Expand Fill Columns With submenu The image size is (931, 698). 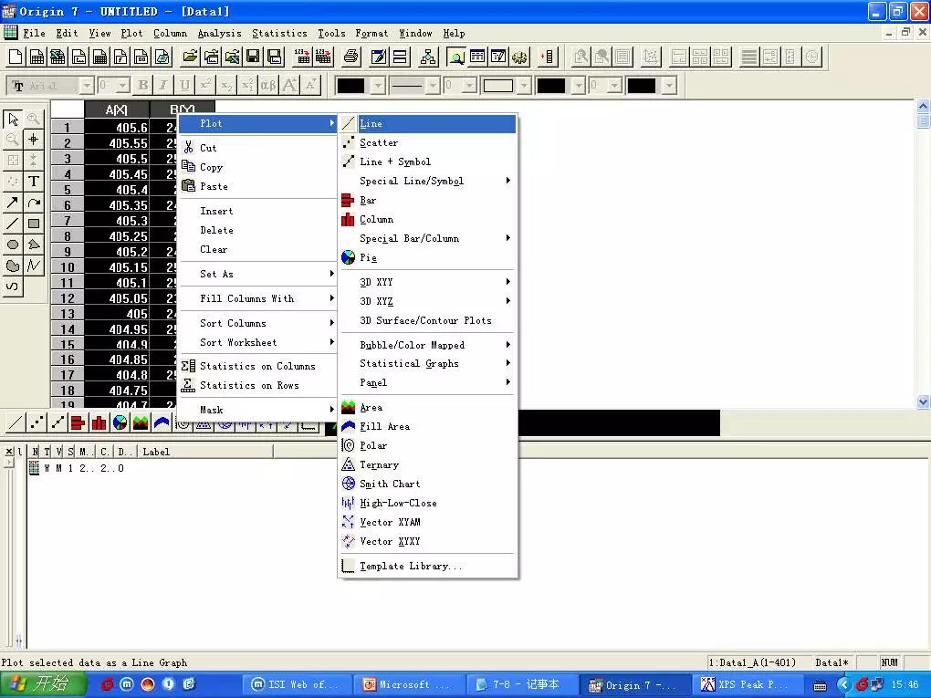point(257,298)
